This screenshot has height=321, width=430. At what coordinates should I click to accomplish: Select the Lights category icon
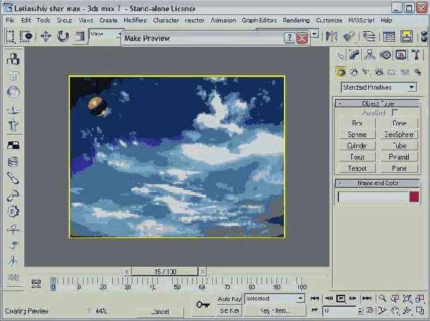click(366, 72)
